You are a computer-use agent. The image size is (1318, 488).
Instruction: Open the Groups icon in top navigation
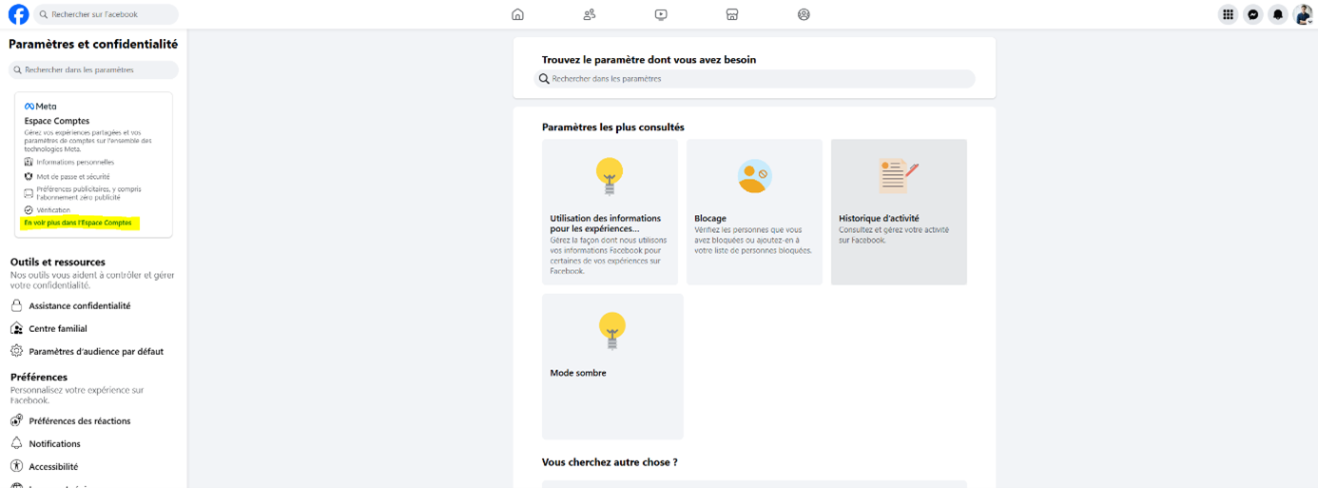point(804,14)
